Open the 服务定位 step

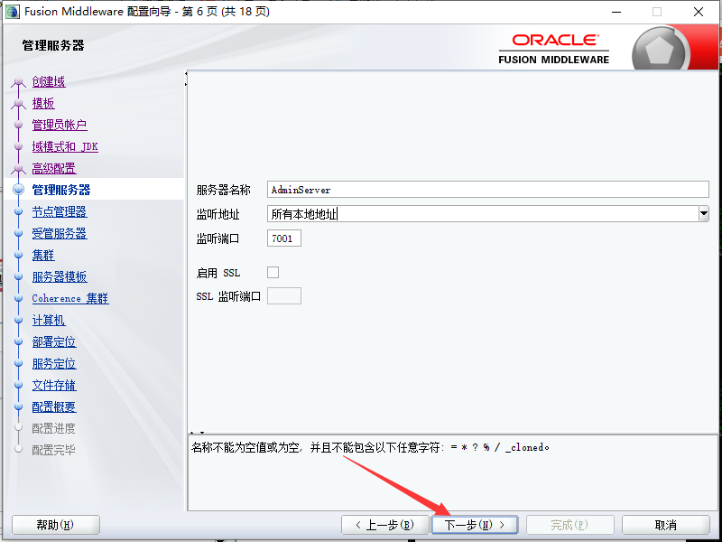[x=54, y=363]
